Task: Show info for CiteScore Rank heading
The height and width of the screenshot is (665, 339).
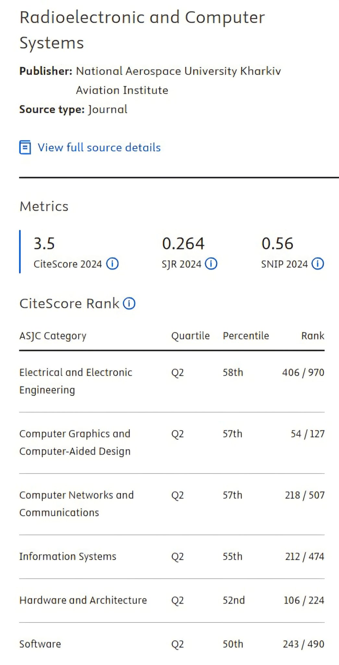Action: coord(129,304)
